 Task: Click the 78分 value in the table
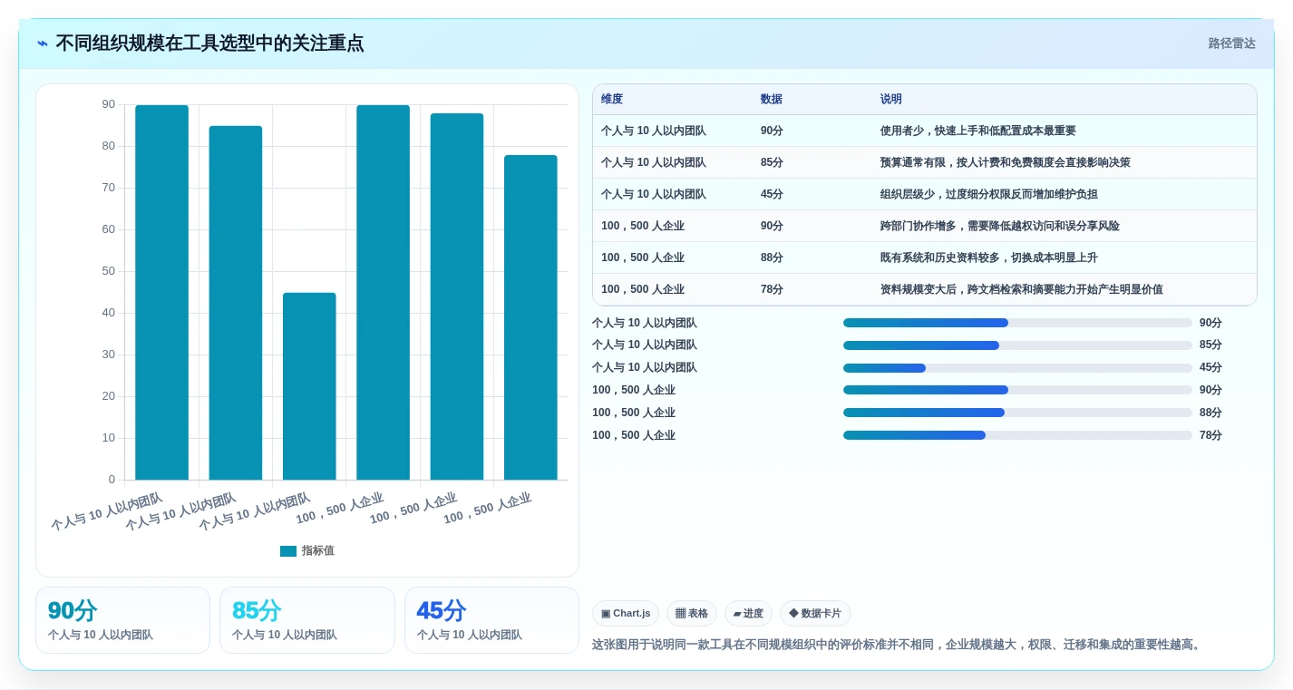(772, 289)
